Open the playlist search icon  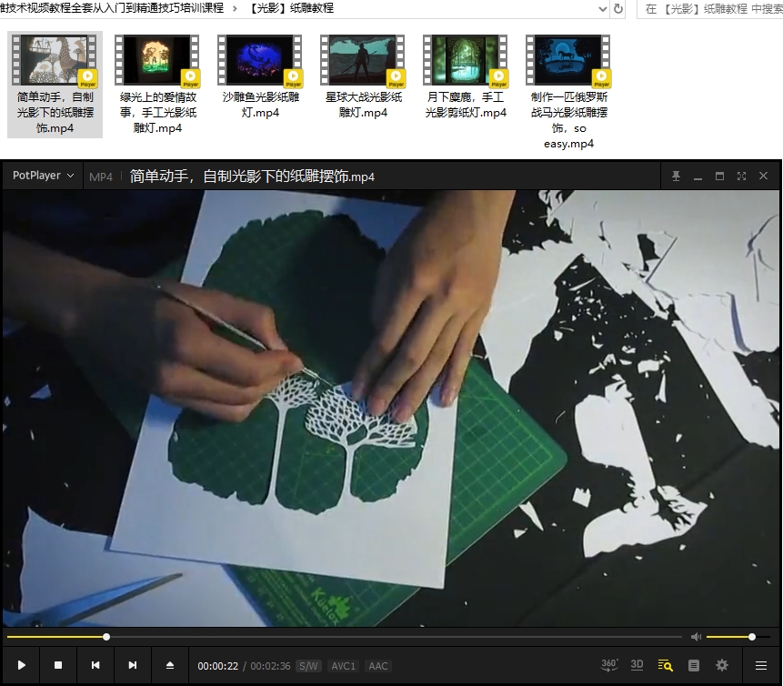[x=665, y=665]
